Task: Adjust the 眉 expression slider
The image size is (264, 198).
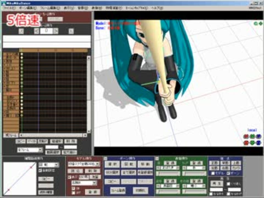Action: 168,191
